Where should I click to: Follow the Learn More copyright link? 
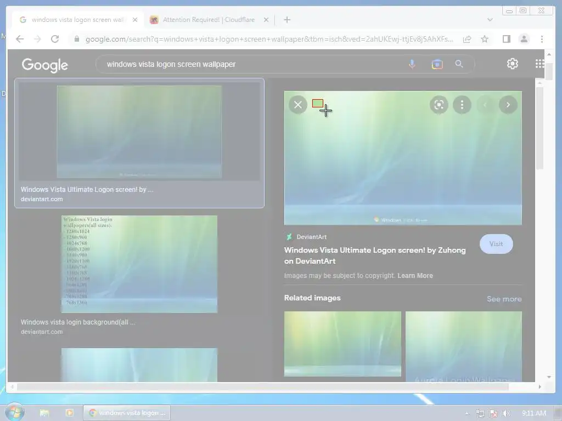click(x=415, y=276)
